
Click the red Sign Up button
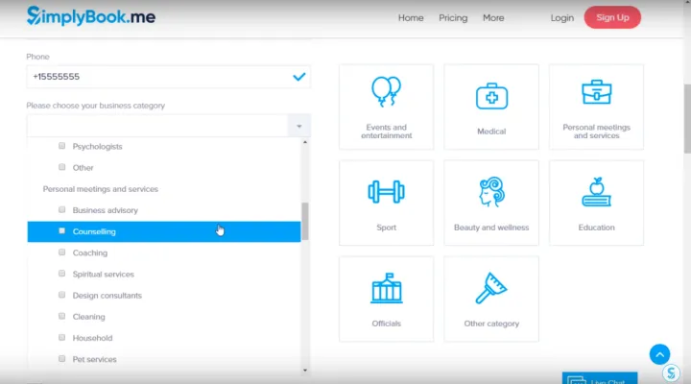[612, 17]
